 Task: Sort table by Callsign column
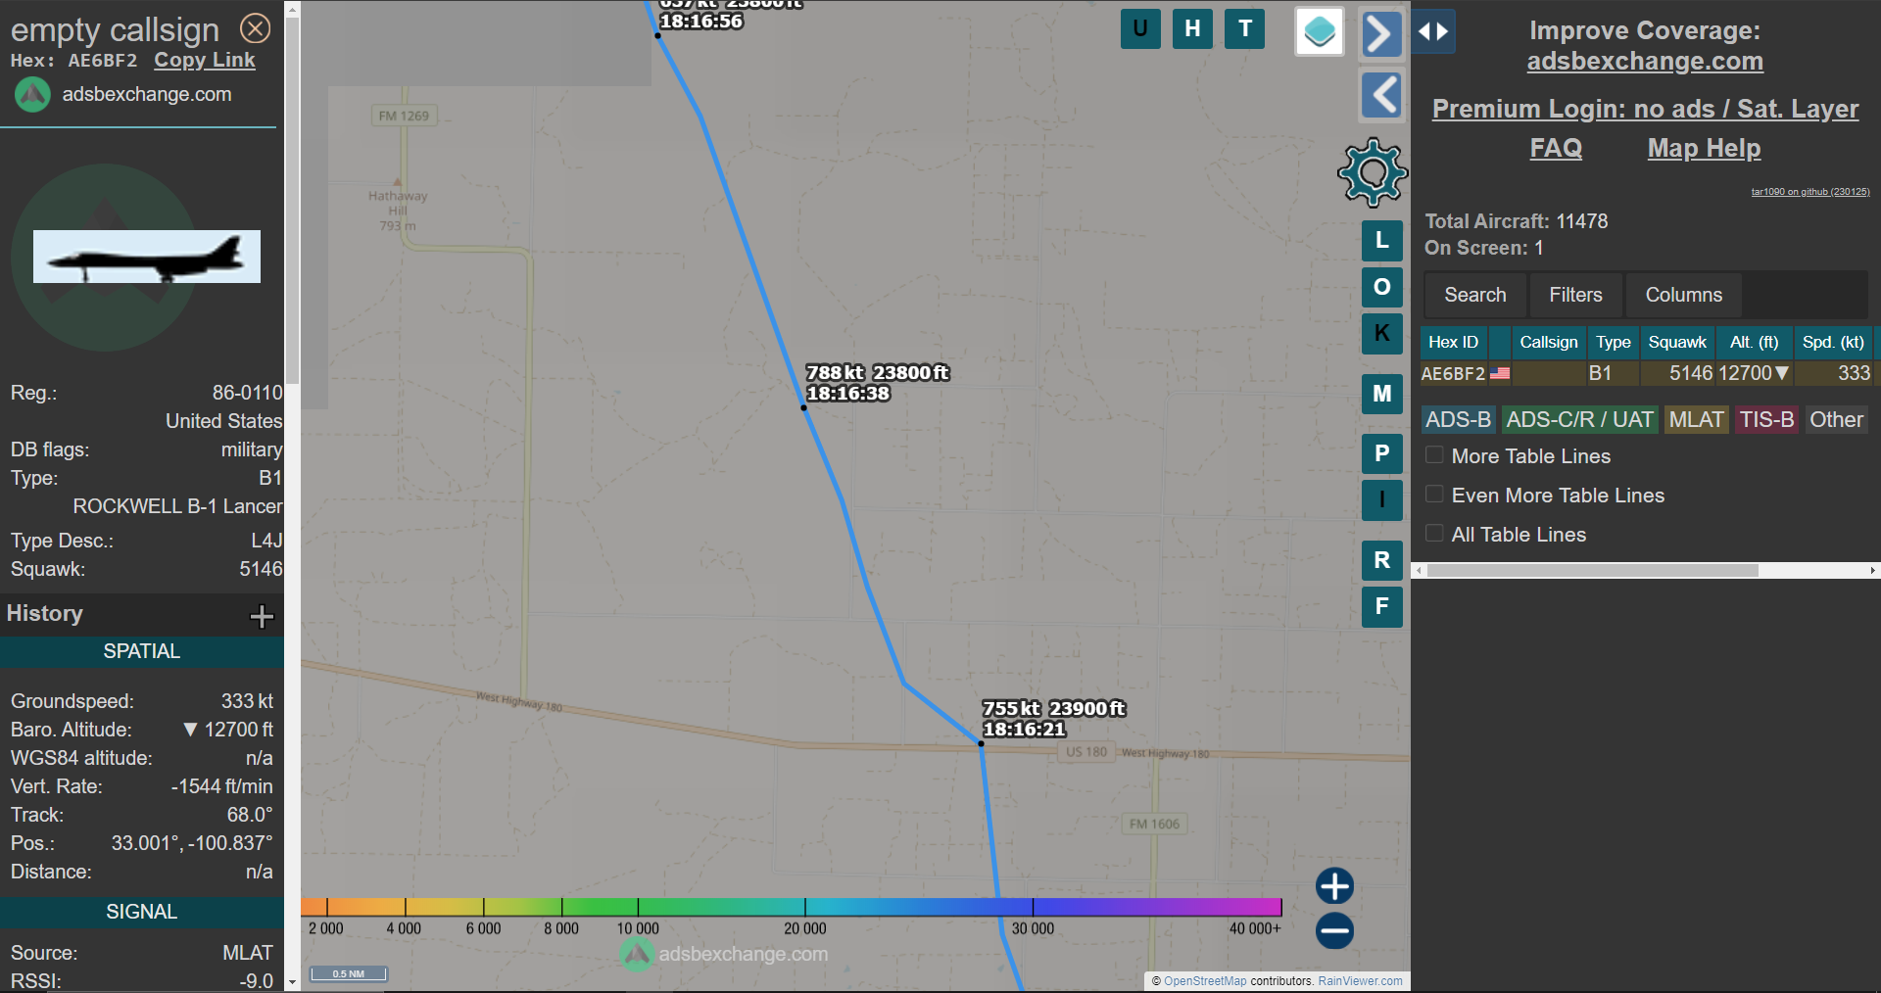1548,342
